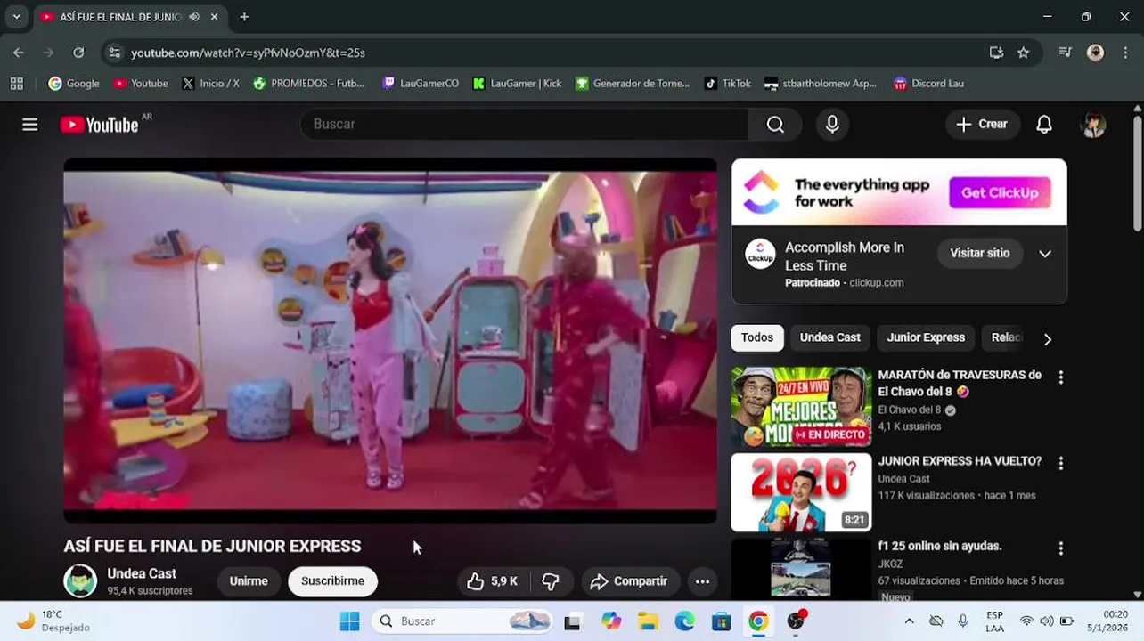Open JUNIOR EXPRESS HA VUELTO thumbnail

801,492
